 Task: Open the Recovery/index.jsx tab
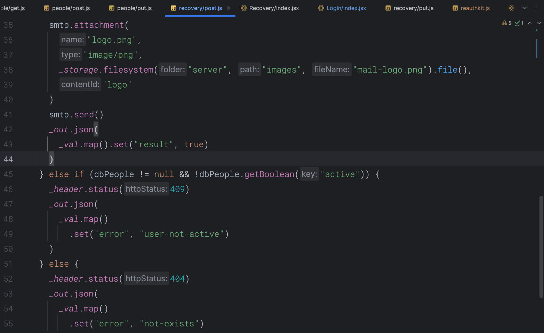click(x=274, y=8)
